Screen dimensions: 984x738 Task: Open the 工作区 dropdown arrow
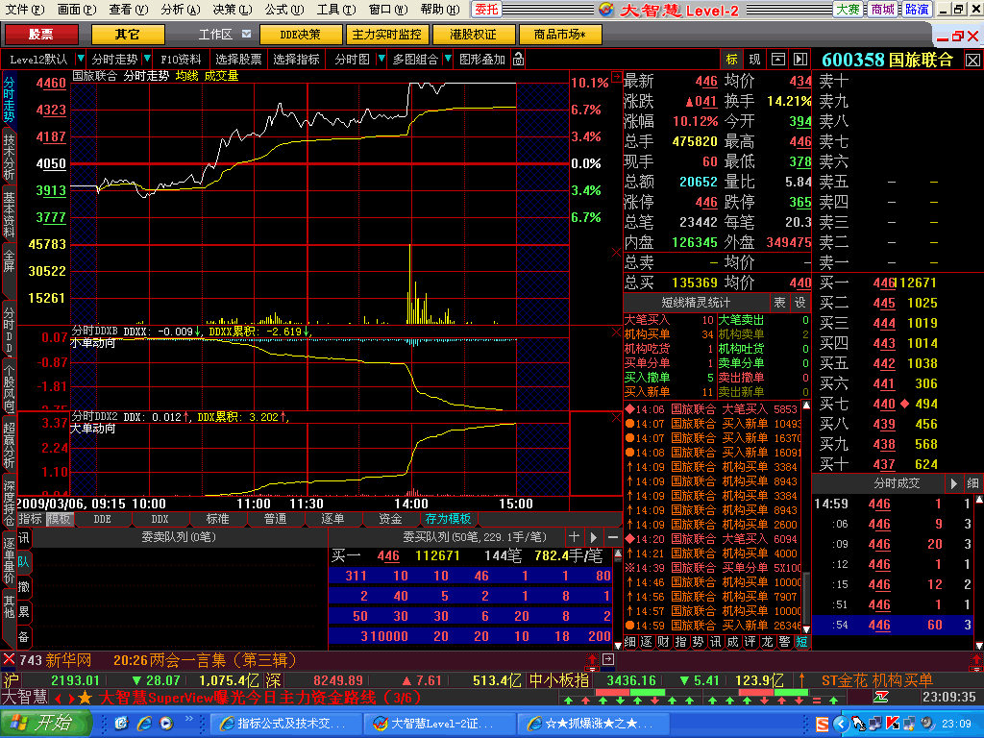tap(247, 34)
